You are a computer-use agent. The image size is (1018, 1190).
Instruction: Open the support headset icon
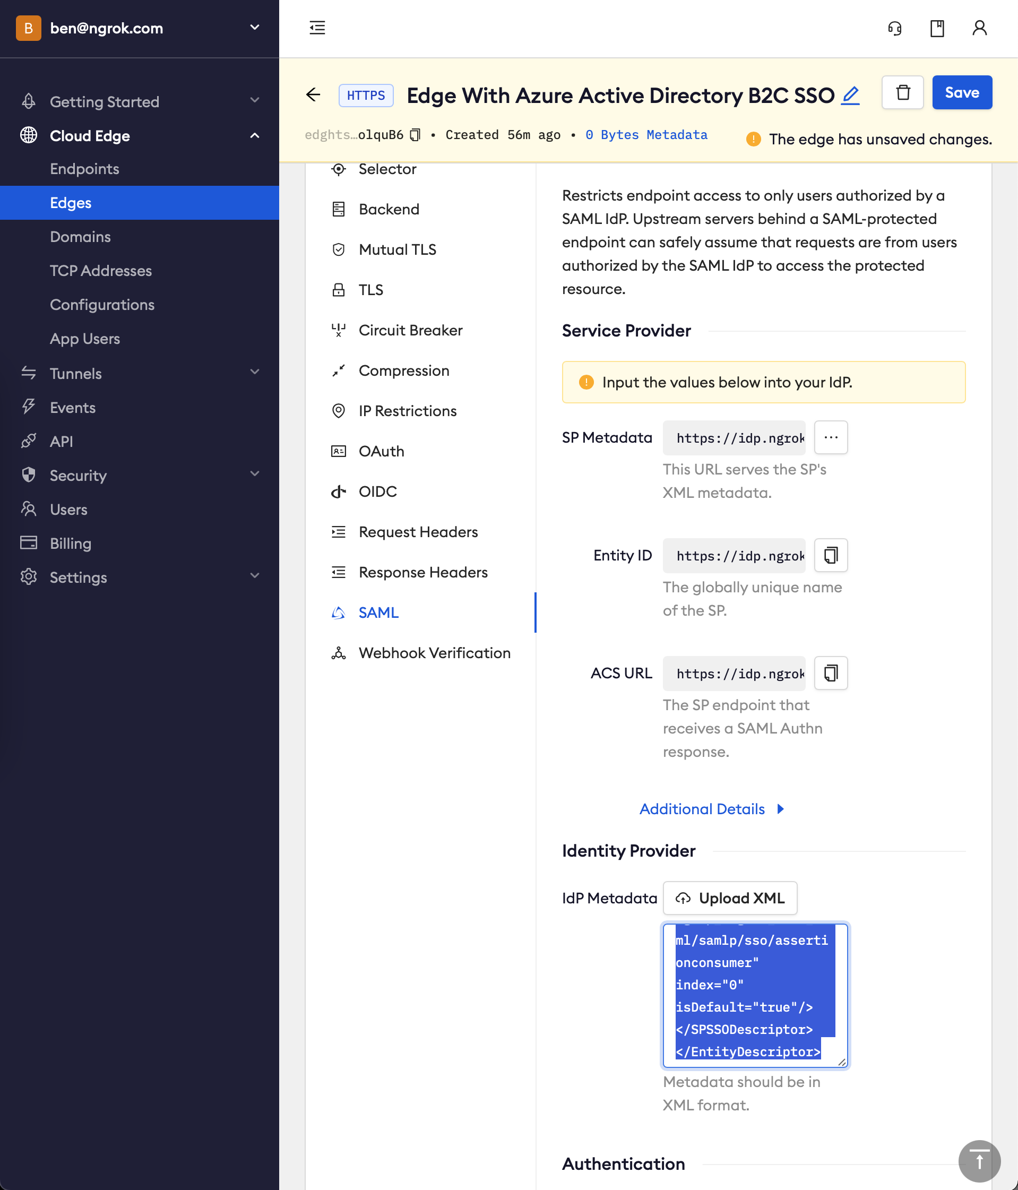click(x=894, y=28)
